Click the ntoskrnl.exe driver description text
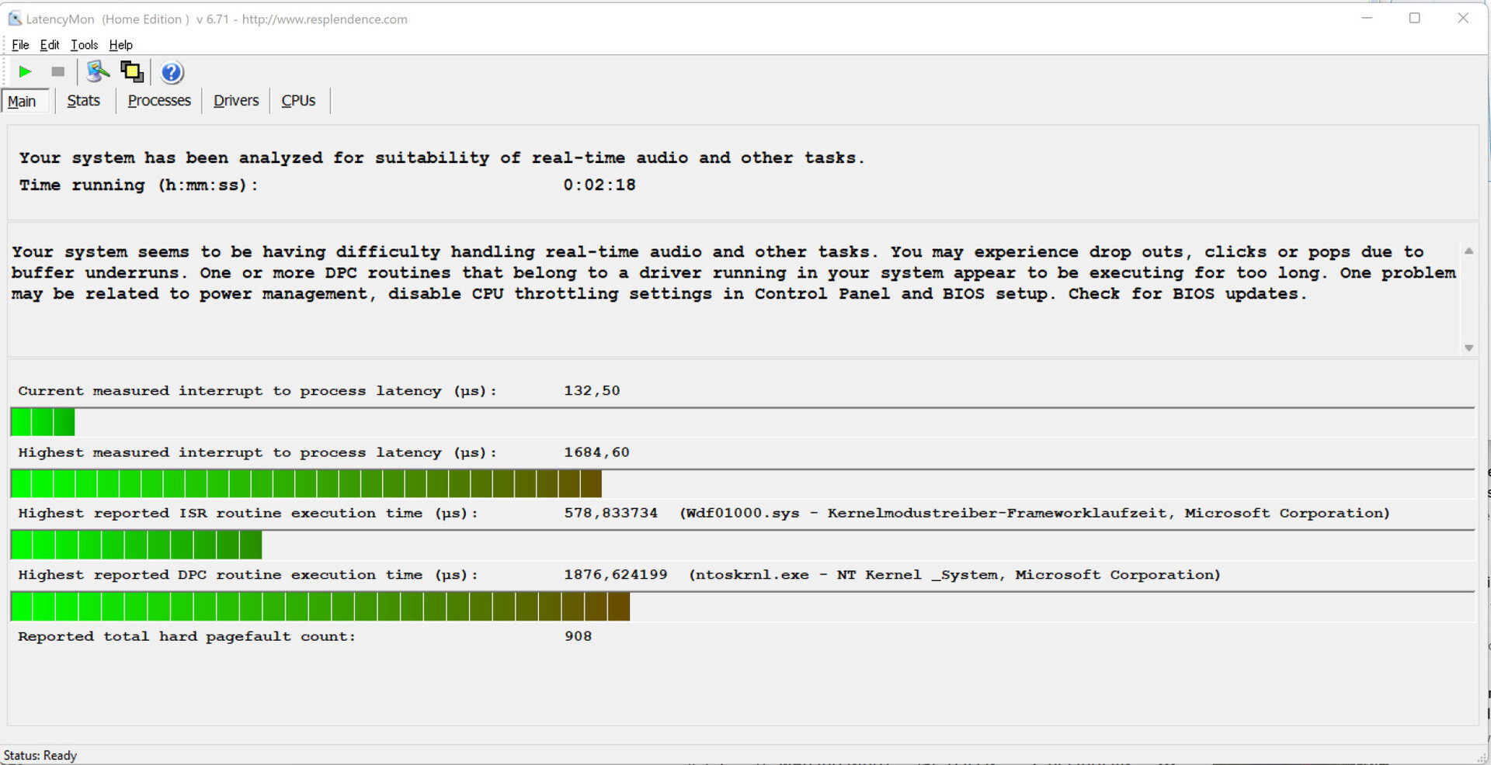The width and height of the screenshot is (1491, 765). coord(954,574)
